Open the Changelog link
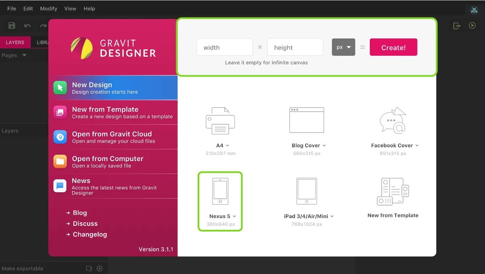Viewport: 485px width, 274px height. click(90, 234)
